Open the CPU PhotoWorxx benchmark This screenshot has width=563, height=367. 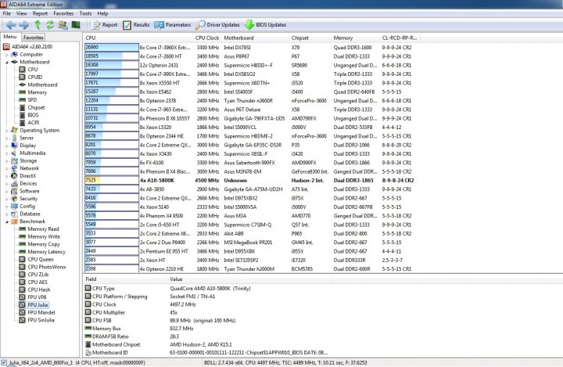pos(47,267)
